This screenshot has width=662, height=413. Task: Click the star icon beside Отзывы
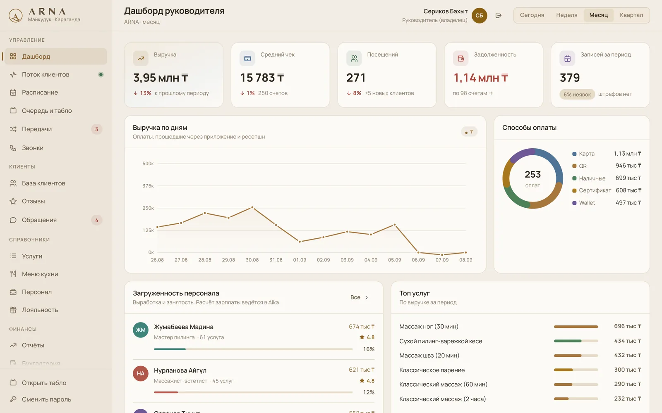pyautogui.click(x=13, y=201)
